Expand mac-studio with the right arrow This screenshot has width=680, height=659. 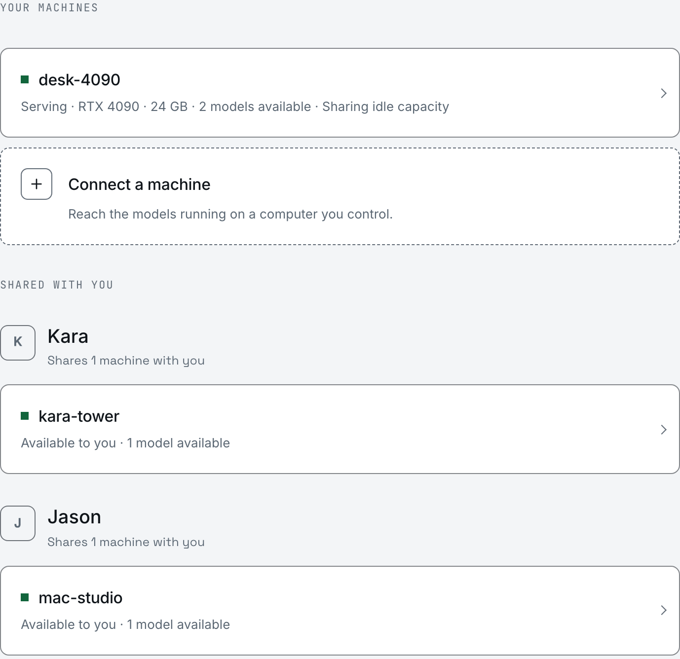tap(664, 610)
